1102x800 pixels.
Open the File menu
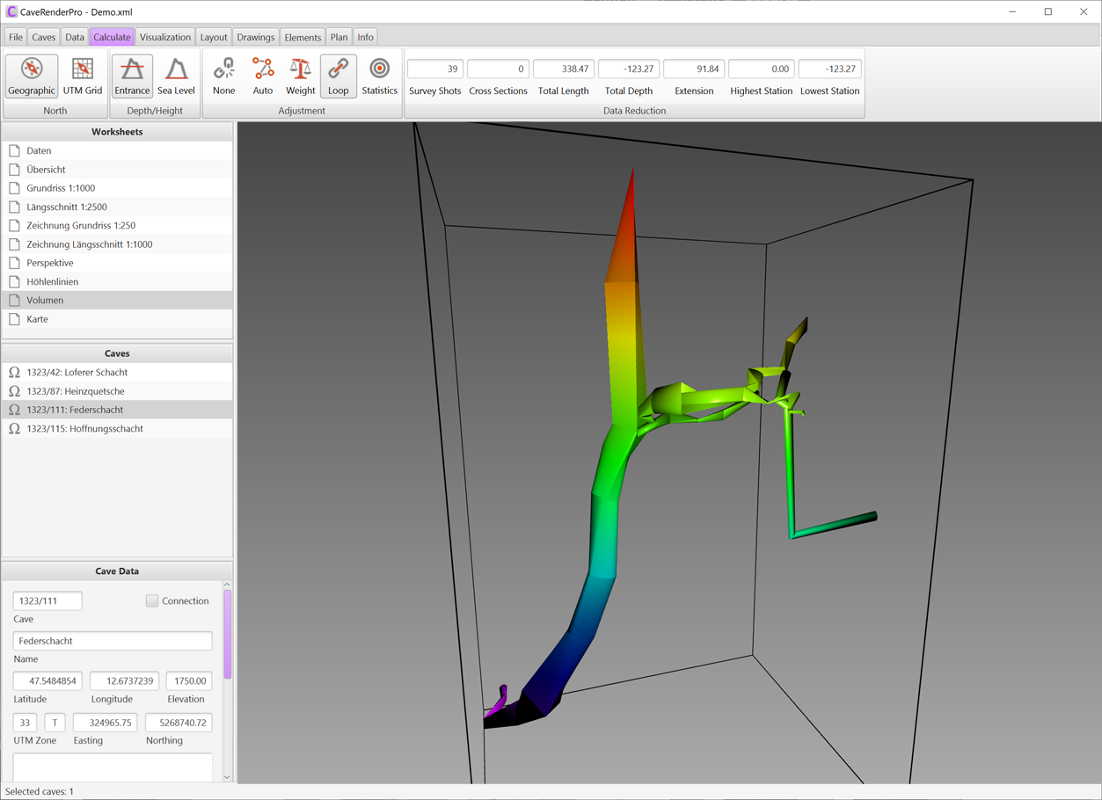(x=16, y=37)
